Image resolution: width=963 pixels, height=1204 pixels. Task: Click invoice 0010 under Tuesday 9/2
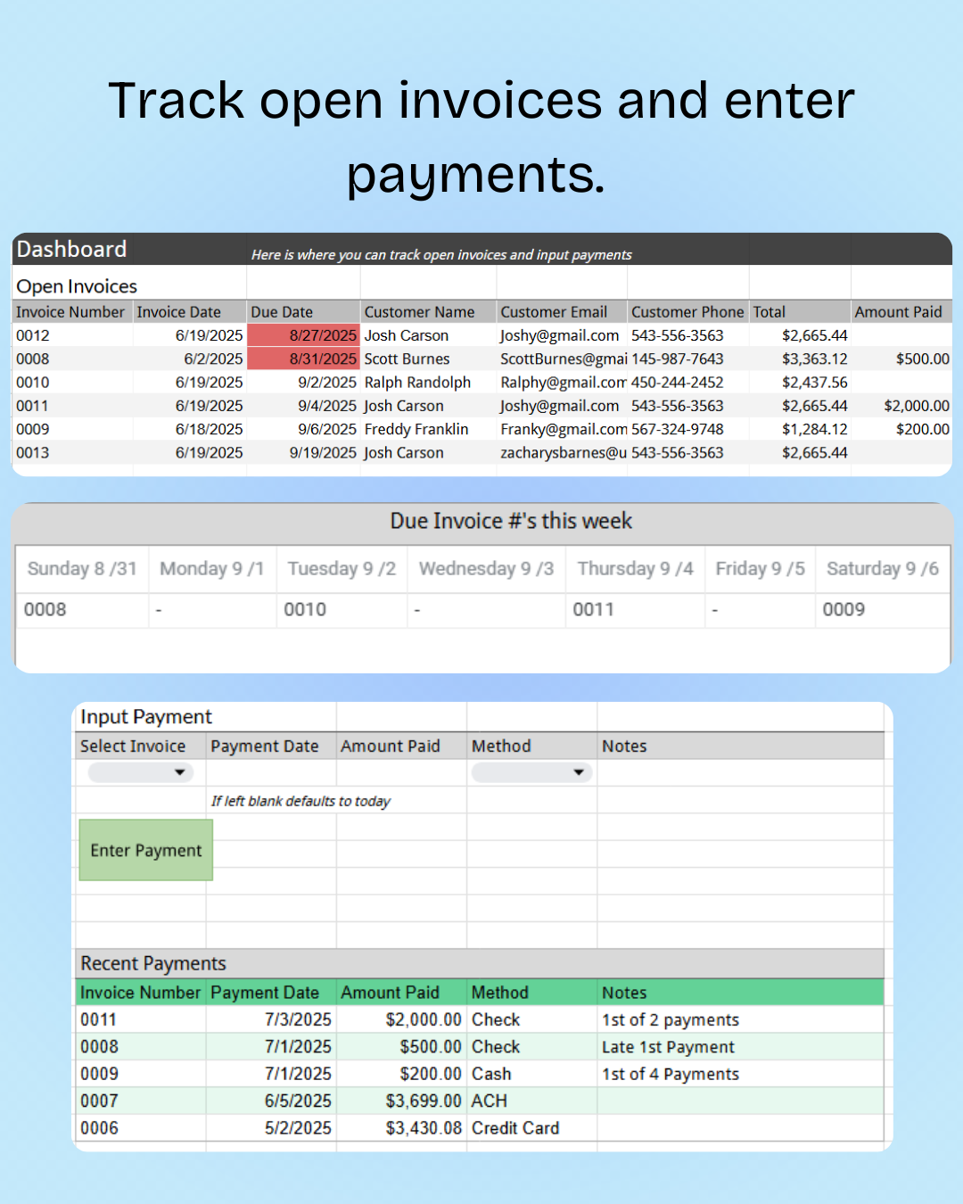click(x=305, y=610)
